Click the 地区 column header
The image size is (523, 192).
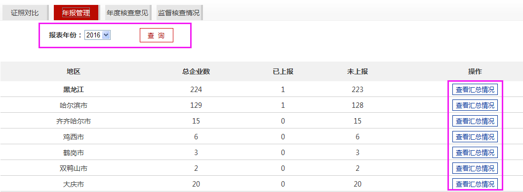[x=74, y=71]
